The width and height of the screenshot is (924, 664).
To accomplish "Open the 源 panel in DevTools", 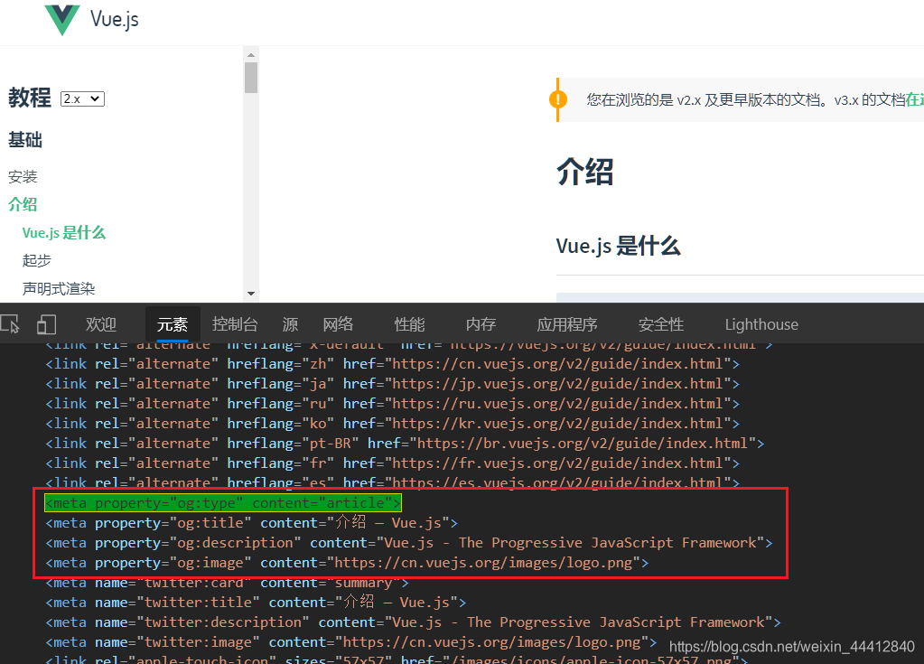I will [x=289, y=323].
